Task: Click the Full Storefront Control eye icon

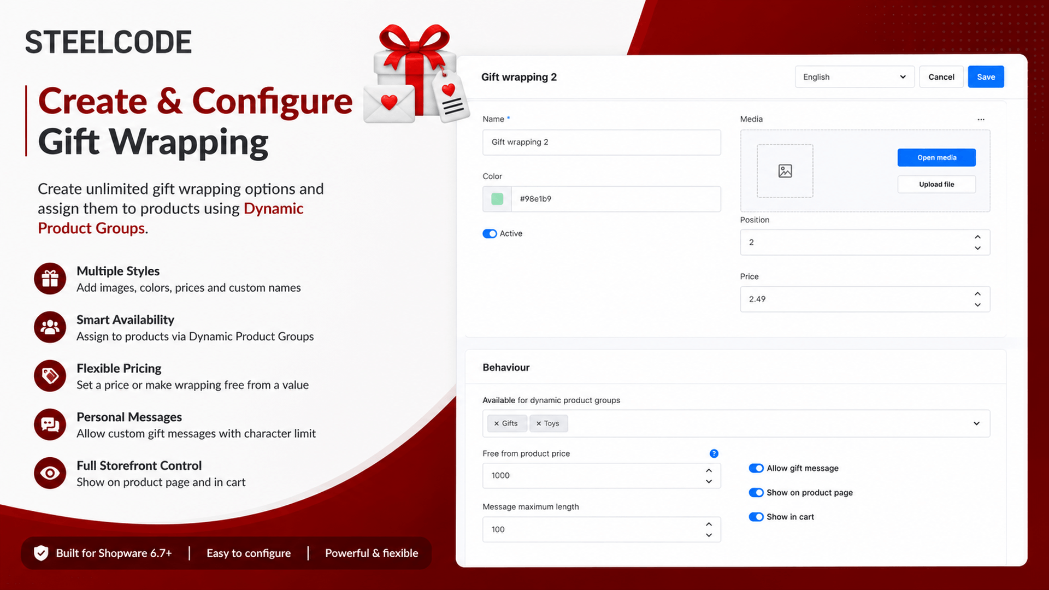Action: [x=50, y=473]
